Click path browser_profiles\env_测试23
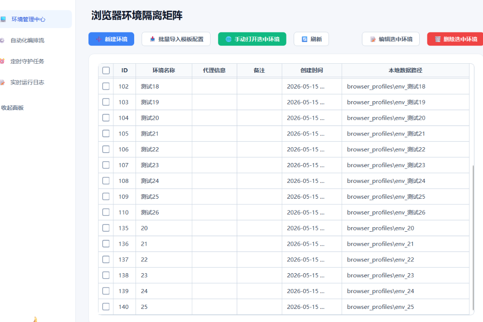Image resolution: width=483 pixels, height=322 pixels. (386, 165)
